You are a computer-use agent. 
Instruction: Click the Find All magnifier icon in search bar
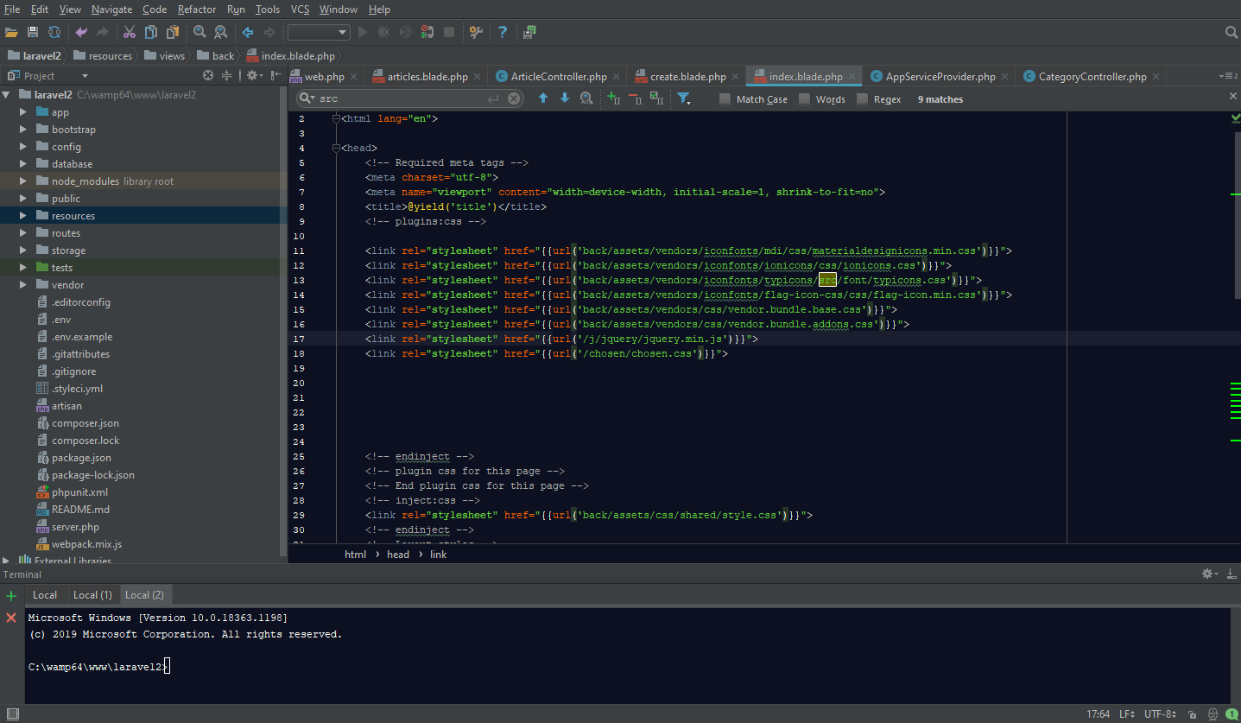pyautogui.click(x=586, y=98)
